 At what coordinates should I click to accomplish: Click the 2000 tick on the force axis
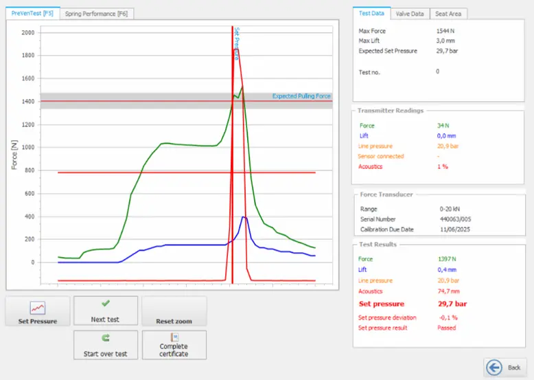[x=28, y=33]
